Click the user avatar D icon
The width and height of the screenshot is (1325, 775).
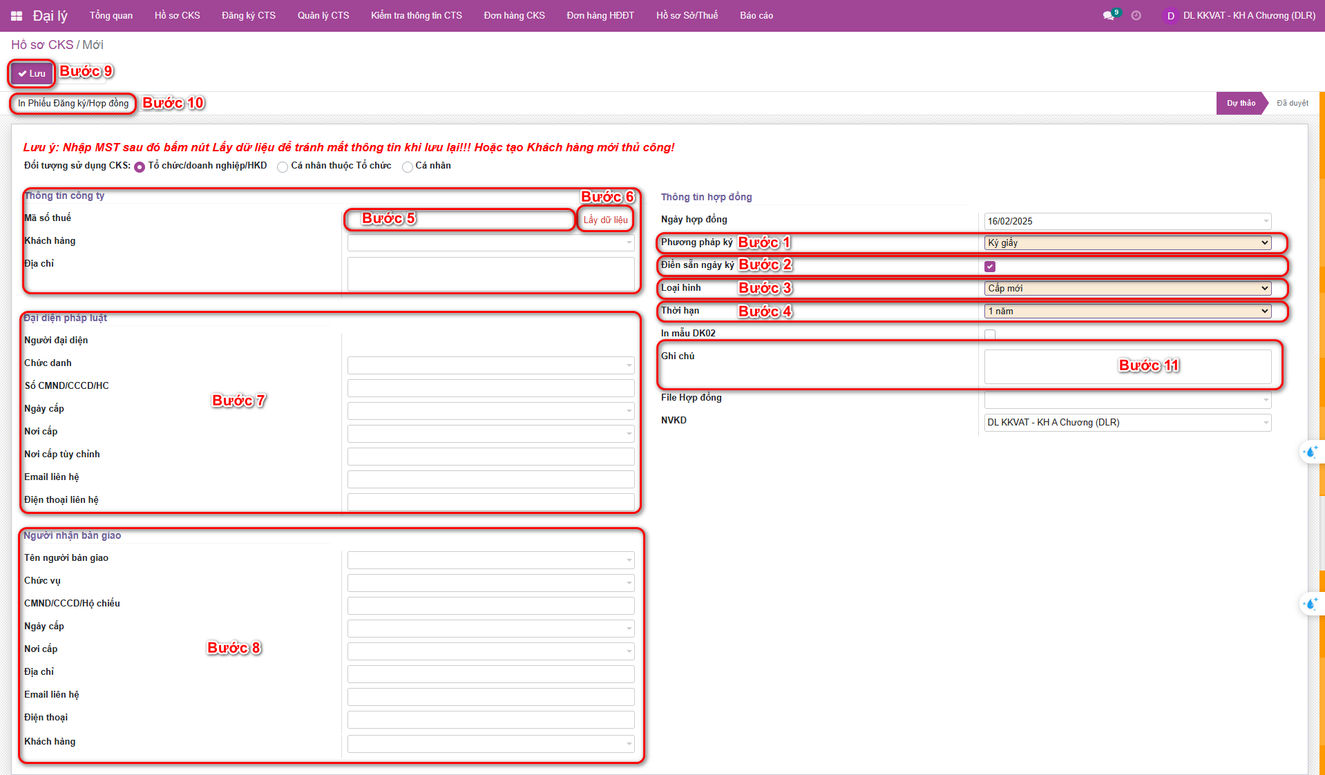pos(1170,16)
